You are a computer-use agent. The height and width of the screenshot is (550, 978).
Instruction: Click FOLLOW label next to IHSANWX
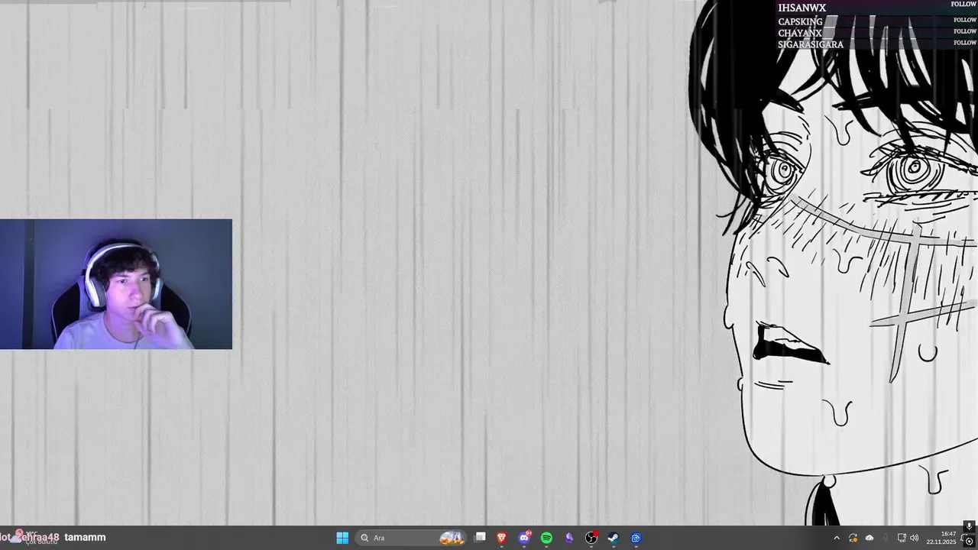pyautogui.click(x=963, y=5)
